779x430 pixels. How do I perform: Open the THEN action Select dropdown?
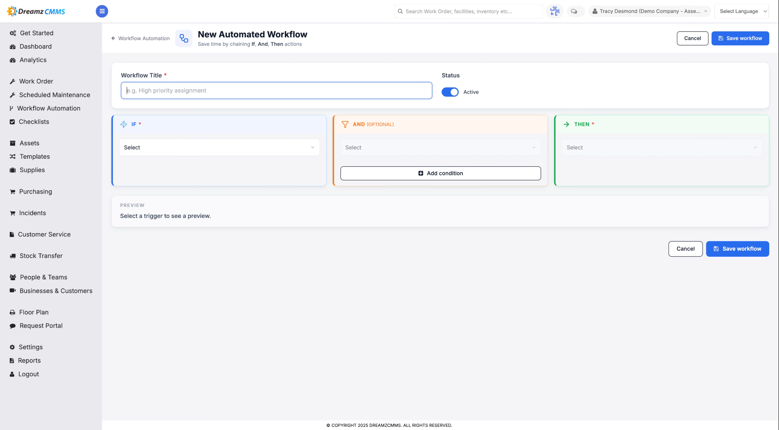(662, 148)
